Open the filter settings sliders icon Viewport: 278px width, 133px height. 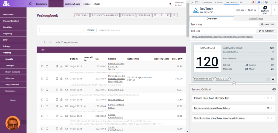coord(168,15)
